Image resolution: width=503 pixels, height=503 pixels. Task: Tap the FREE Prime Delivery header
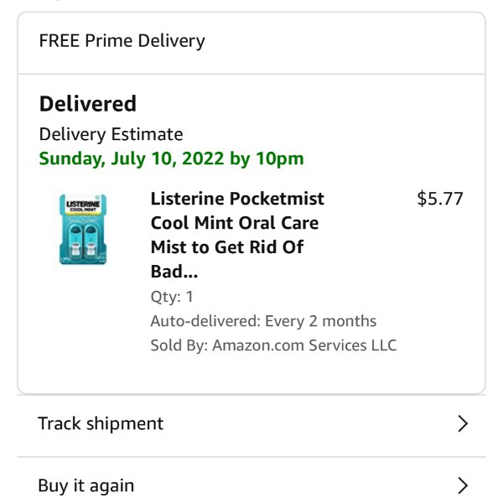122,41
